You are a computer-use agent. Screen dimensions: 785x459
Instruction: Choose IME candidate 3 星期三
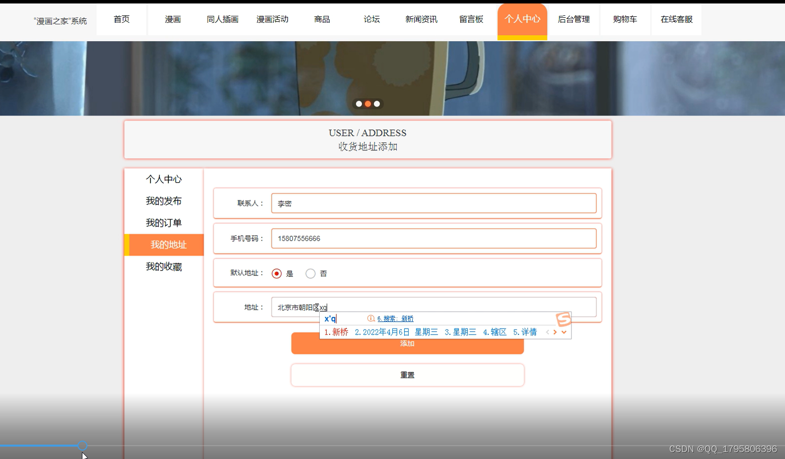[460, 332]
